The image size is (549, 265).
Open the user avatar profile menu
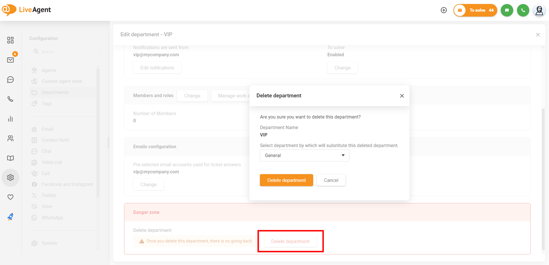(x=539, y=11)
